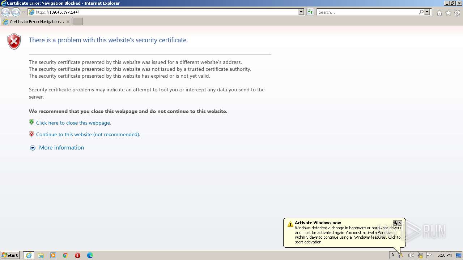
Task: Click the Internet Explorer title bar icon
Action: click(x=3, y=3)
